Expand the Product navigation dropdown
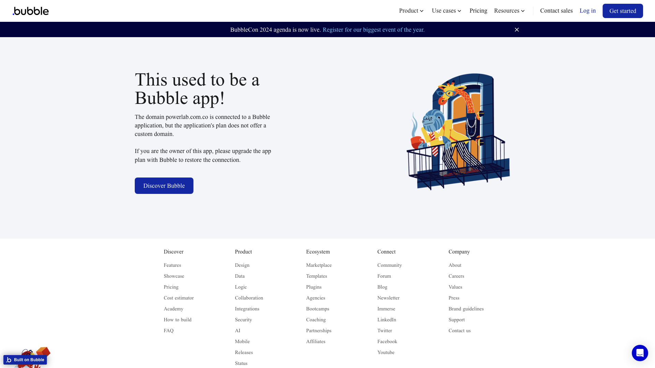The height and width of the screenshot is (368, 655). coord(411,11)
